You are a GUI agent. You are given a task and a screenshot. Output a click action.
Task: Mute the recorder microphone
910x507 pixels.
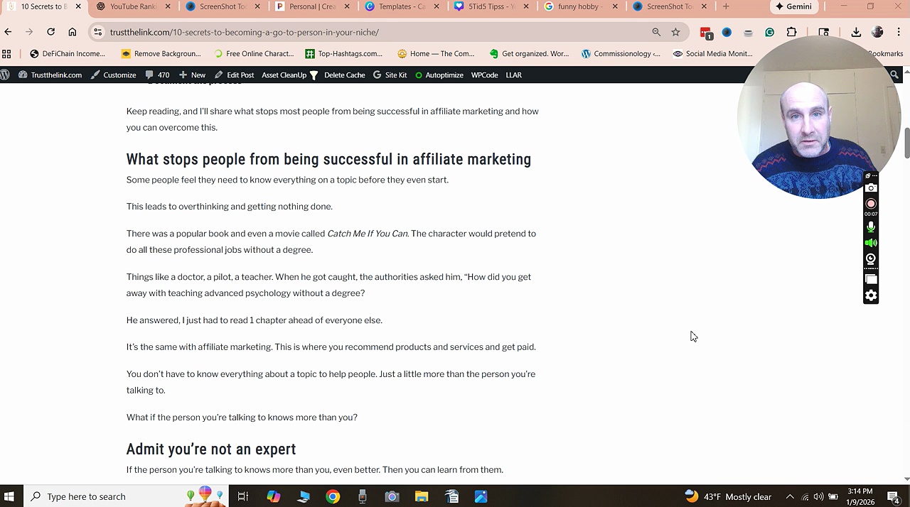(871, 227)
